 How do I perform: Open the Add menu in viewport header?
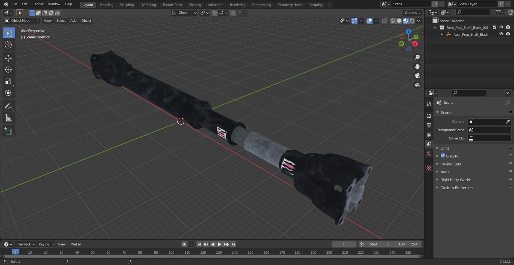click(x=73, y=21)
